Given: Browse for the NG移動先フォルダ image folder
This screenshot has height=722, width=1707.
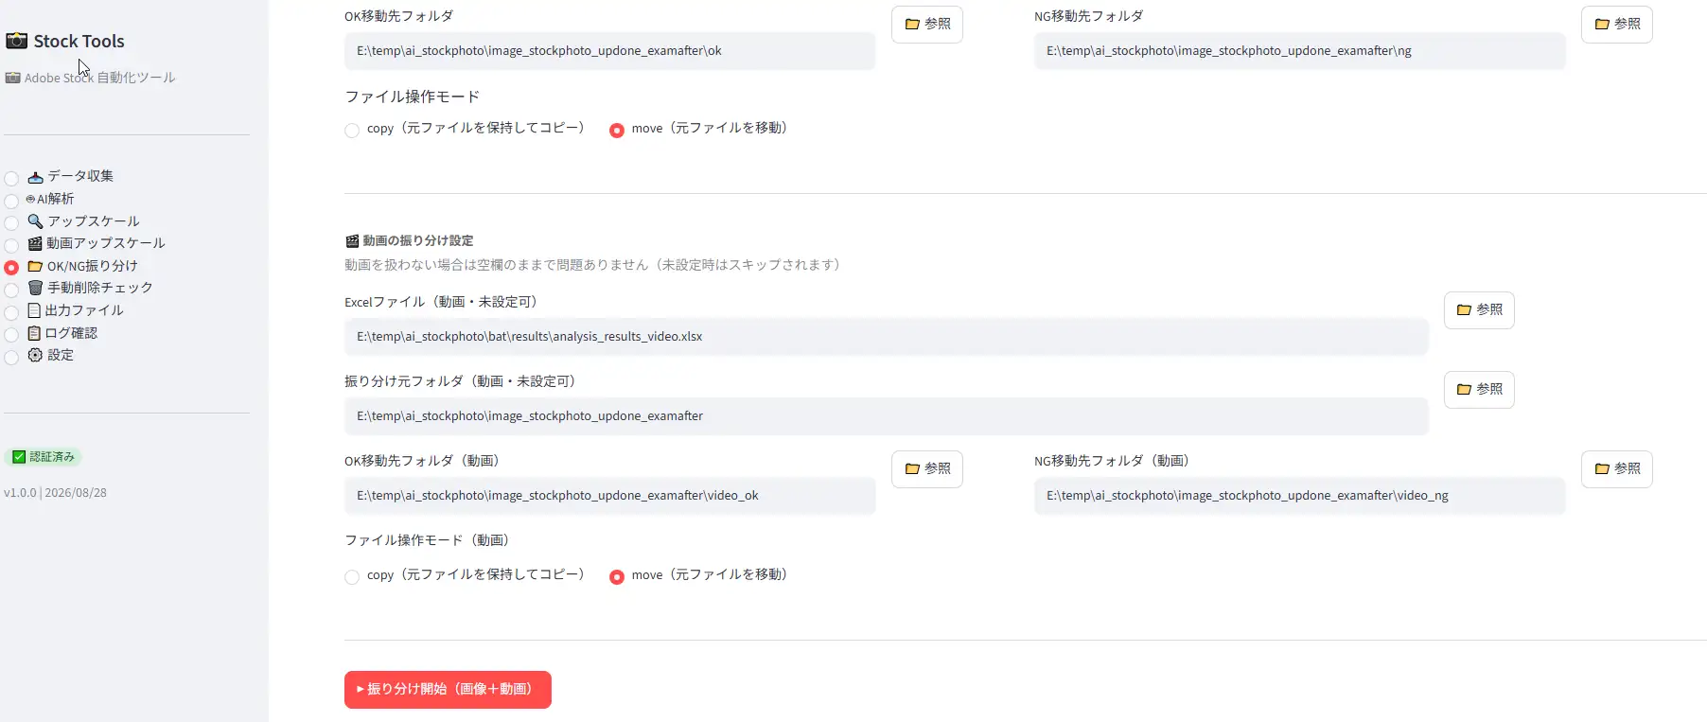Looking at the screenshot, I should [1617, 24].
